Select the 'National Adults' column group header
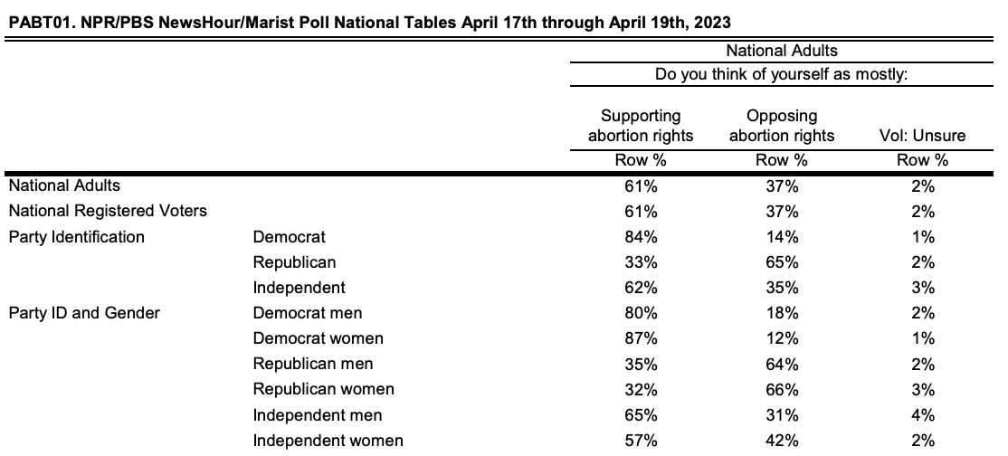This screenshot has width=1008, height=456. coord(782,52)
